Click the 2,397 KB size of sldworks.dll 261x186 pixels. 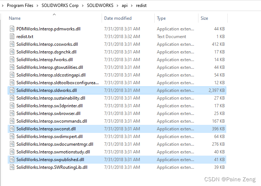(x=216, y=90)
